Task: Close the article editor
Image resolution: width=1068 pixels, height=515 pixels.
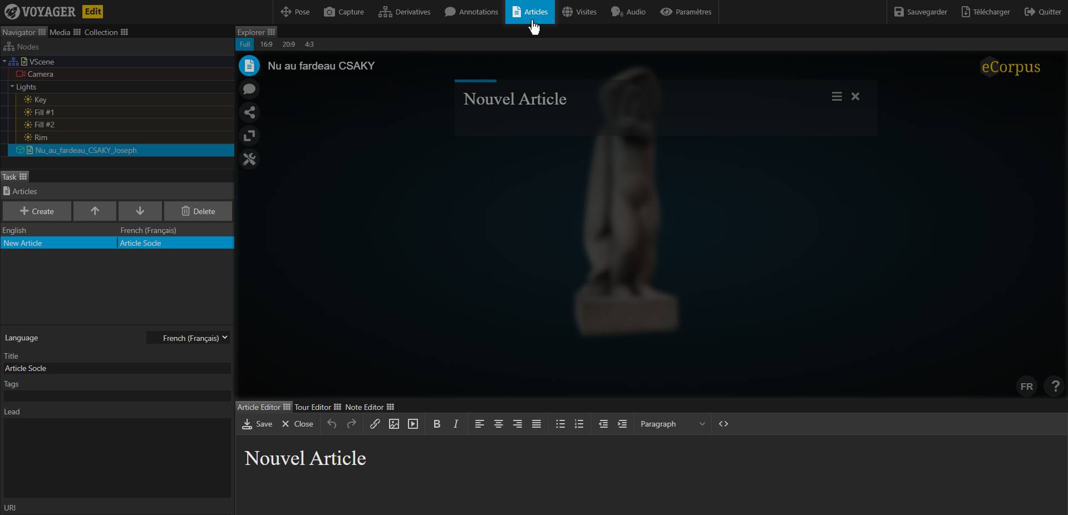Action: (x=297, y=424)
